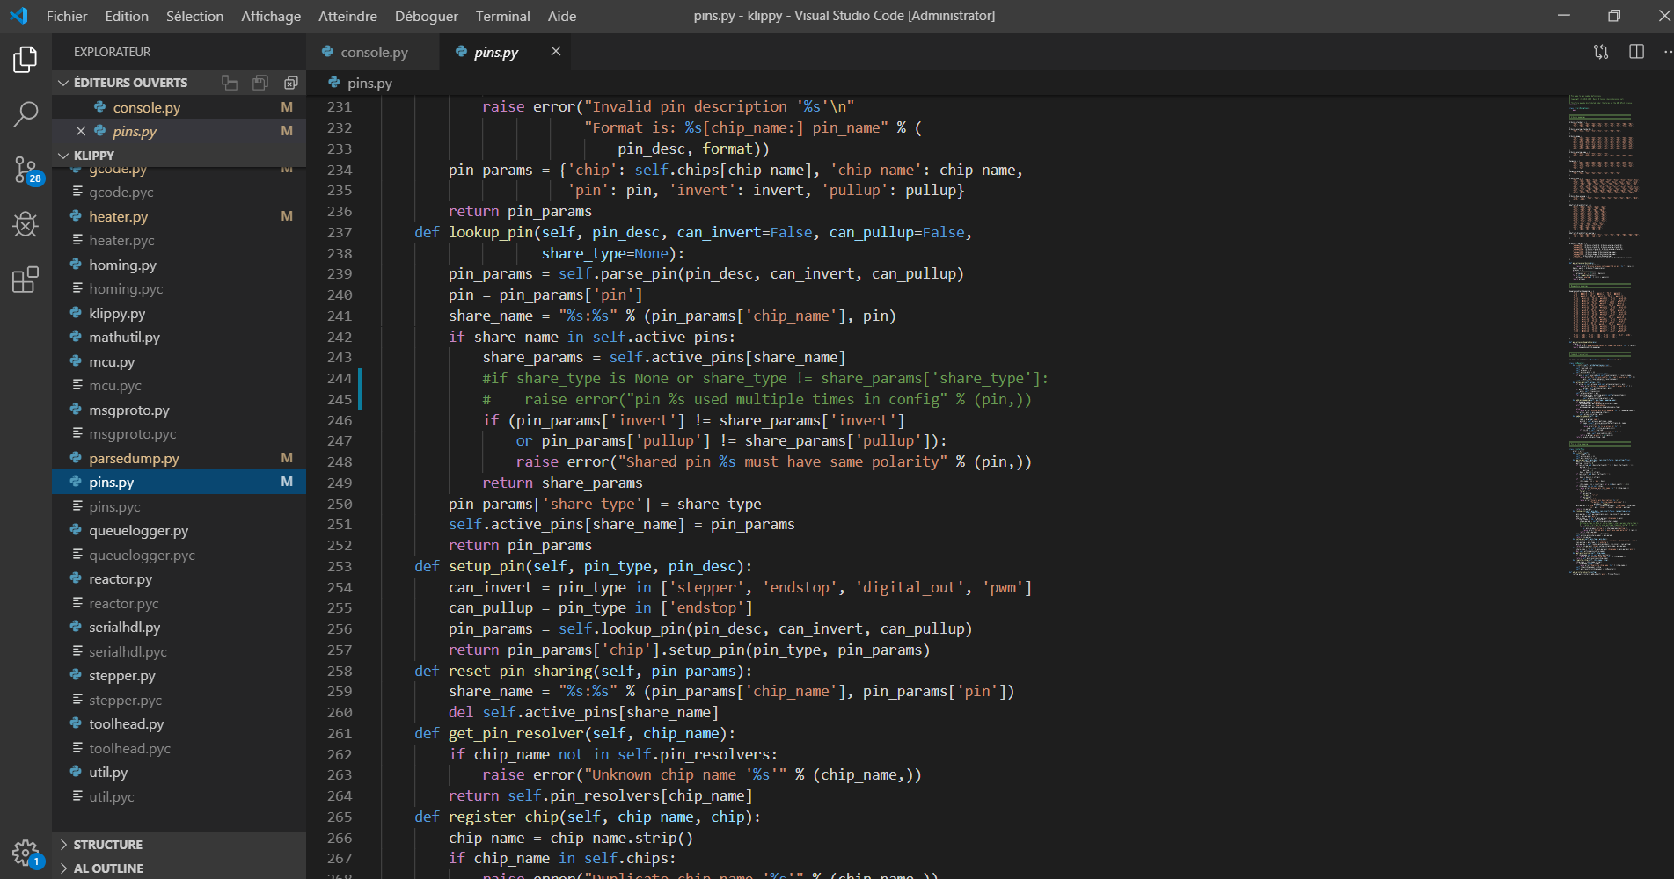Split the editor
1674x879 pixels.
point(1636,52)
